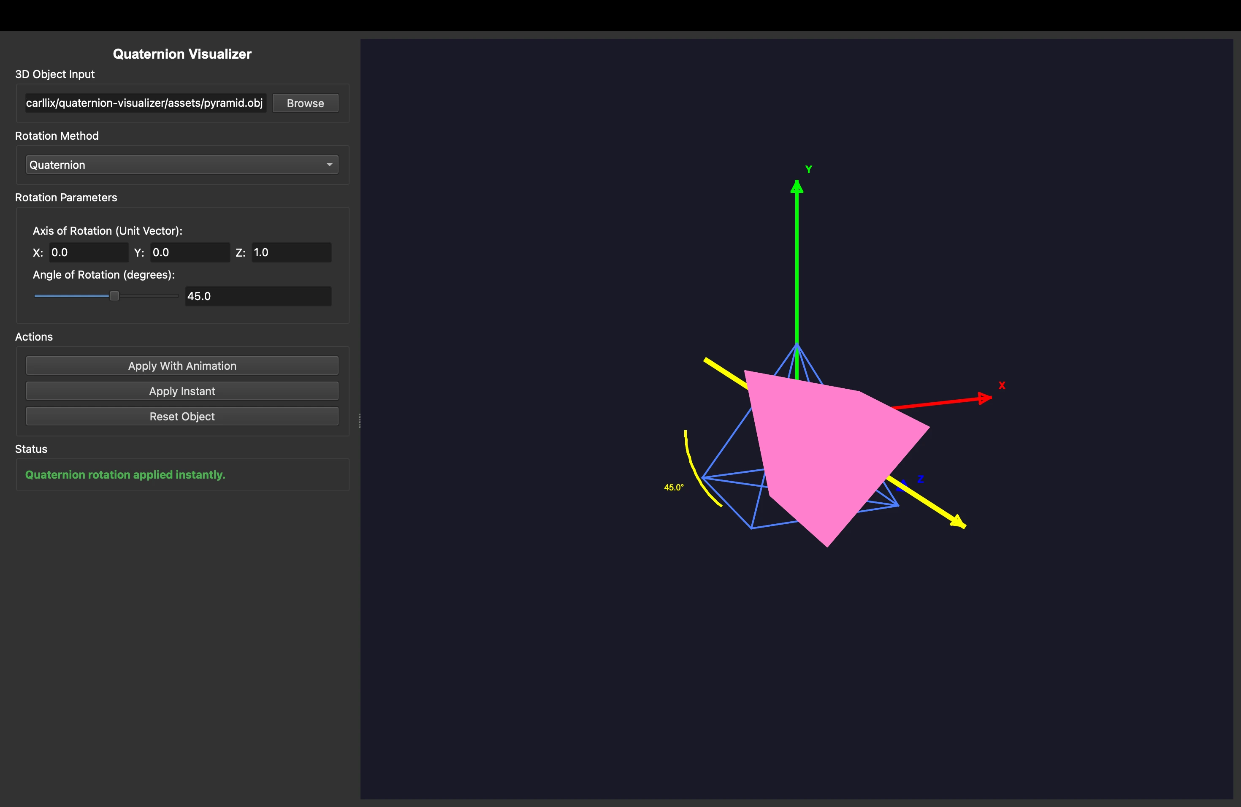Click the Browse button for 3D object input
This screenshot has height=807, width=1241.
pyautogui.click(x=305, y=103)
